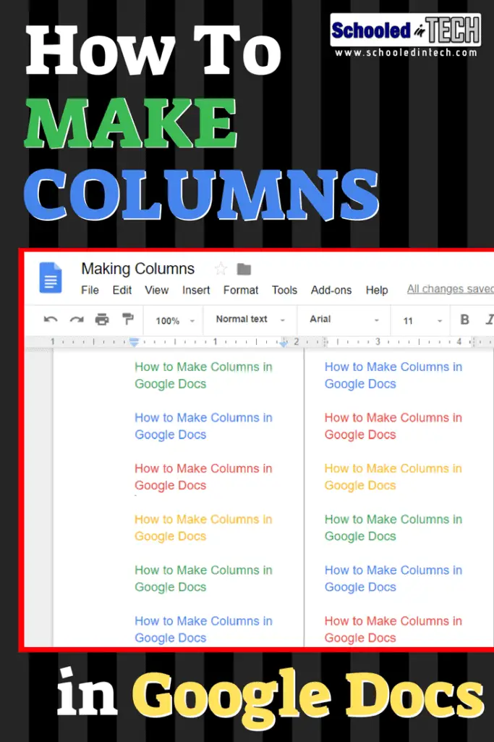
Task: Star the Making Columns document
Action: (x=221, y=270)
